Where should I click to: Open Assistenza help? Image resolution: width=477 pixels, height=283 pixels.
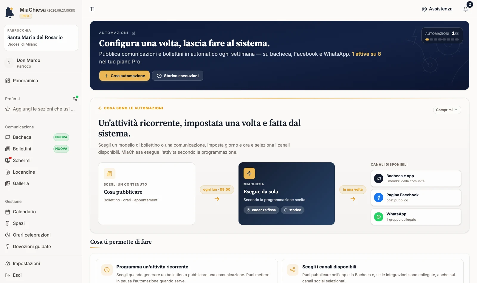[x=437, y=9]
